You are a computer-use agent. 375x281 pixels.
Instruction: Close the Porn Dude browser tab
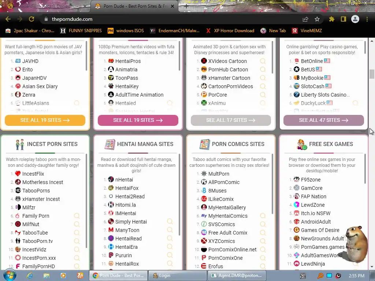pos(172,6)
